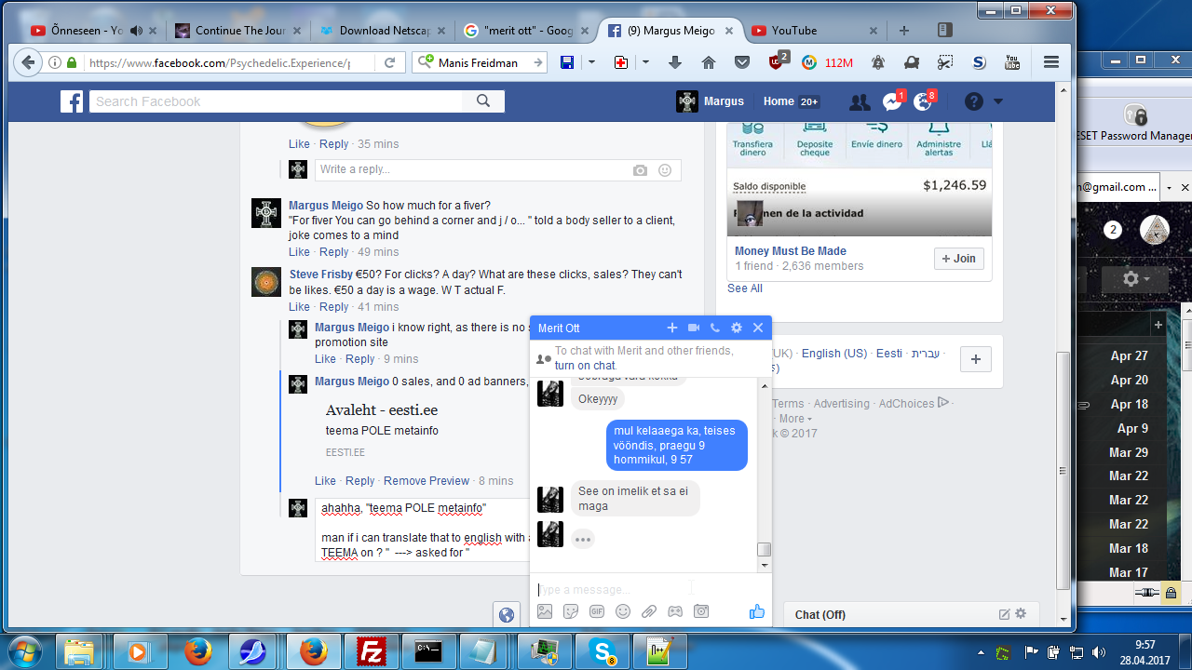Open Facebook friend requests icon
This screenshot has height=670, width=1192.
860,101
